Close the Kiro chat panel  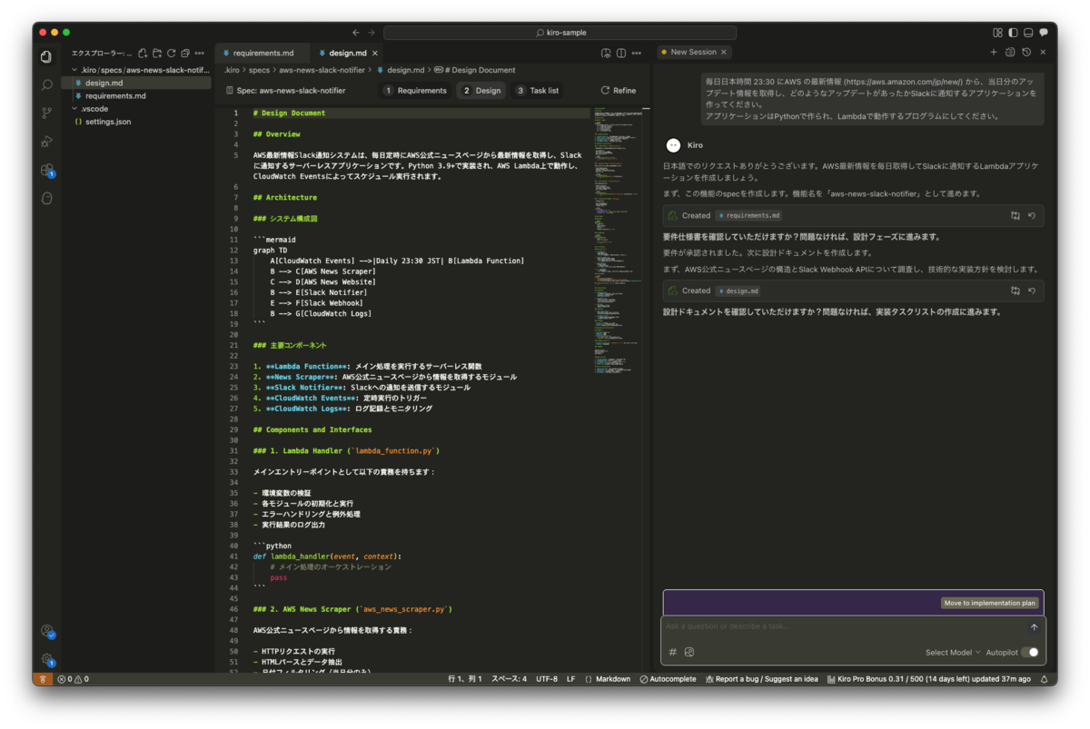pos(1043,53)
